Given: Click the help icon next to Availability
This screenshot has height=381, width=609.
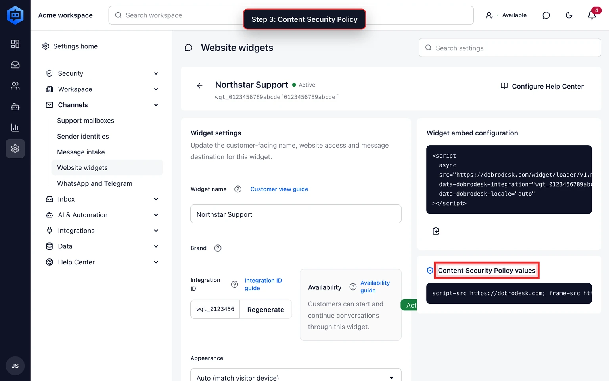Looking at the screenshot, I should (x=353, y=287).
